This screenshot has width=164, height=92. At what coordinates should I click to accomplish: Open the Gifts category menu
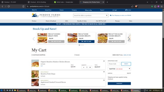67,21
